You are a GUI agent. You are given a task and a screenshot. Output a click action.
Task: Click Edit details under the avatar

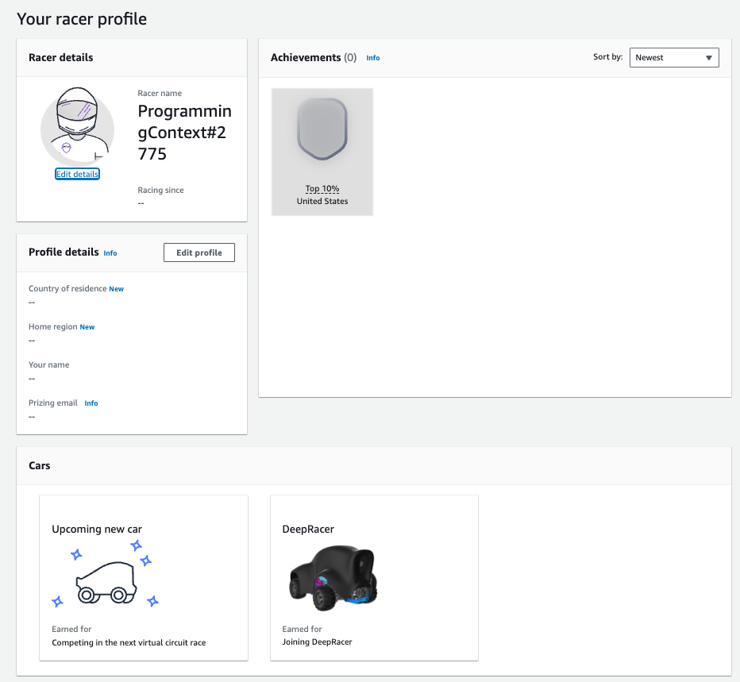click(x=77, y=173)
